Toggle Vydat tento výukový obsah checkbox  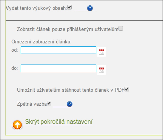tap(69, 7)
